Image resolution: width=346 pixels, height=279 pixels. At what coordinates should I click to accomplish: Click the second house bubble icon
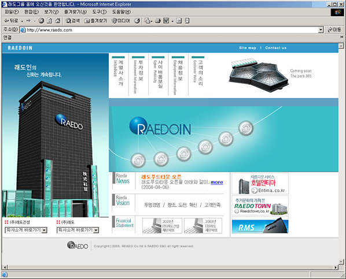161,159
